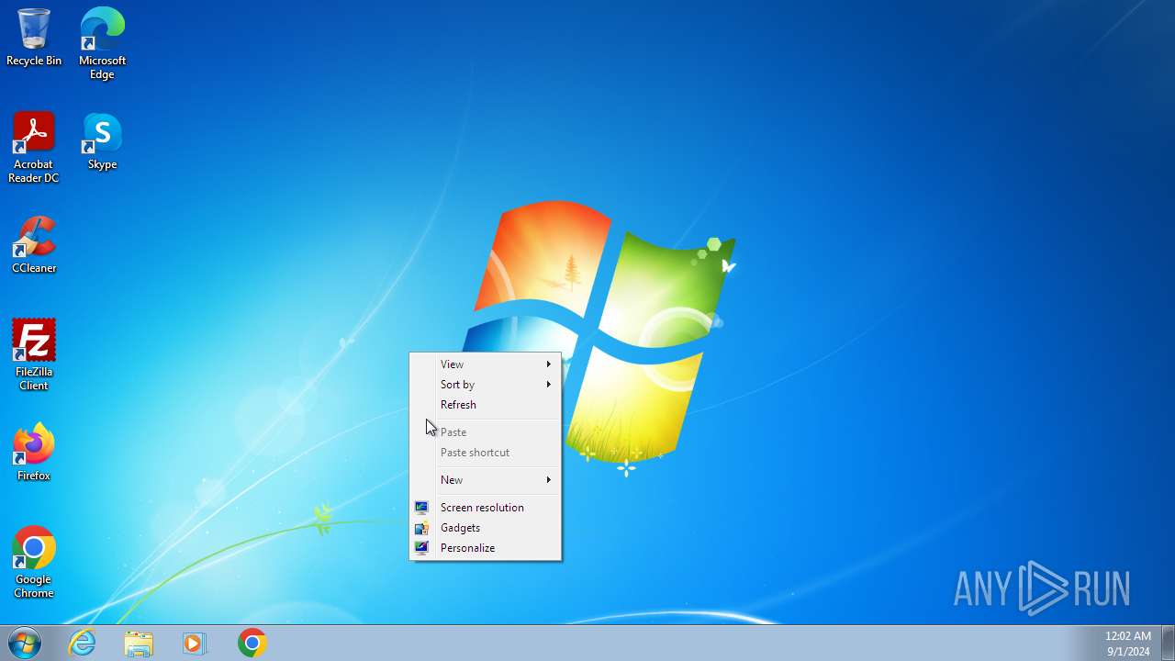Select the FileZilla Client desktop shortcut
The image size is (1175, 661).
click(x=34, y=354)
